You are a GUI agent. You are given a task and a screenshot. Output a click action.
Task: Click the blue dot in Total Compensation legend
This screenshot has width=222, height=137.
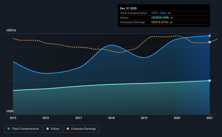click(9, 129)
